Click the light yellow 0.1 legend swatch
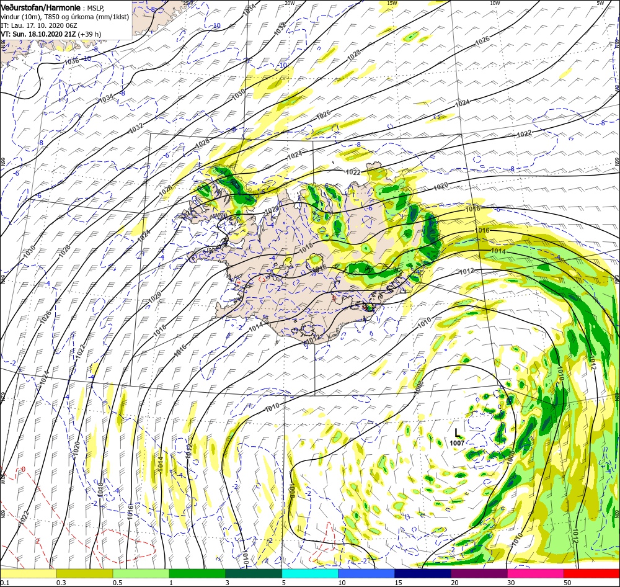This screenshot has height=587, width=620. (x=28, y=573)
